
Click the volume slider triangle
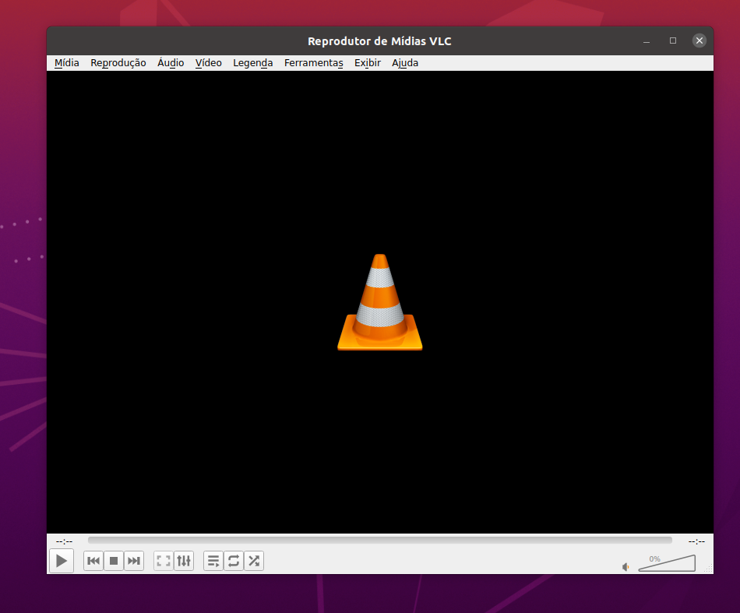click(x=668, y=565)
